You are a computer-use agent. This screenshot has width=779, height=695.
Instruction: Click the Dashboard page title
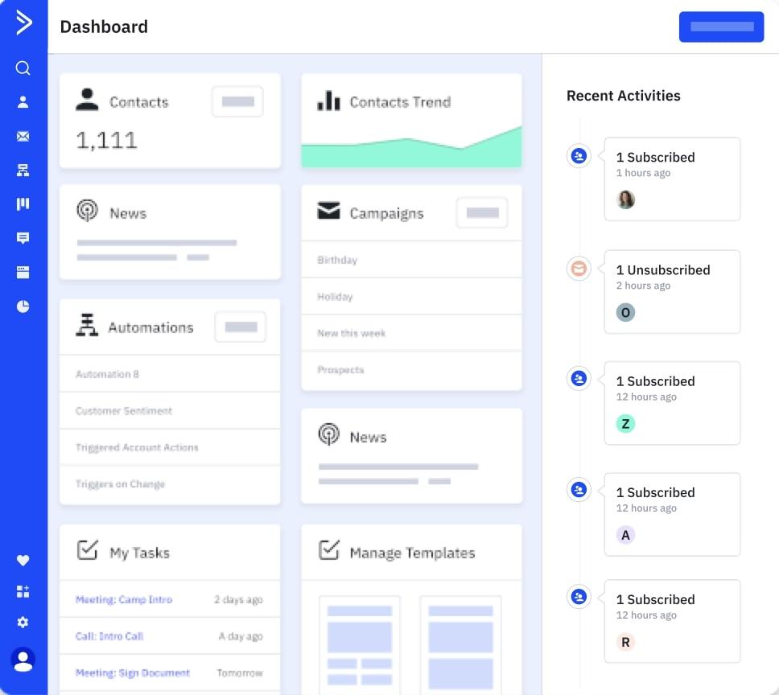pos(104,27)
